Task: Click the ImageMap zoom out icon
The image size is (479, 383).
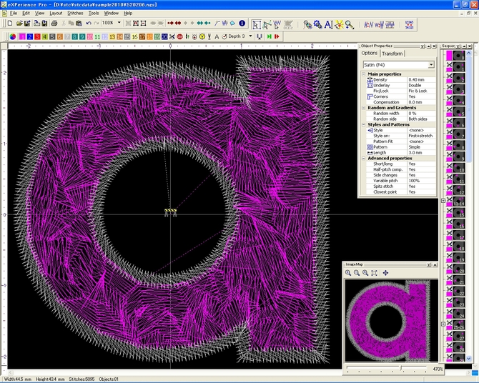Action: [357, 273]
